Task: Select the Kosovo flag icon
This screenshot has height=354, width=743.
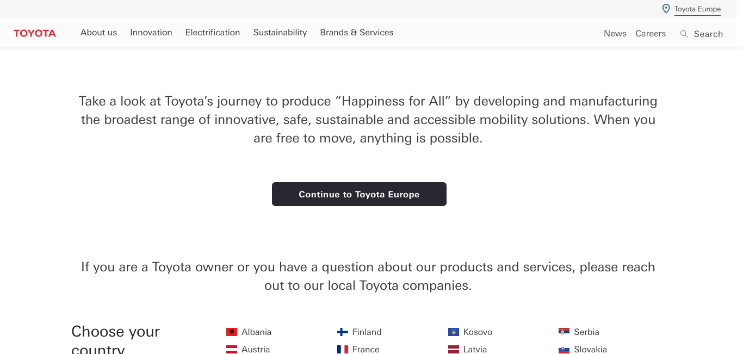Action: 454,332
